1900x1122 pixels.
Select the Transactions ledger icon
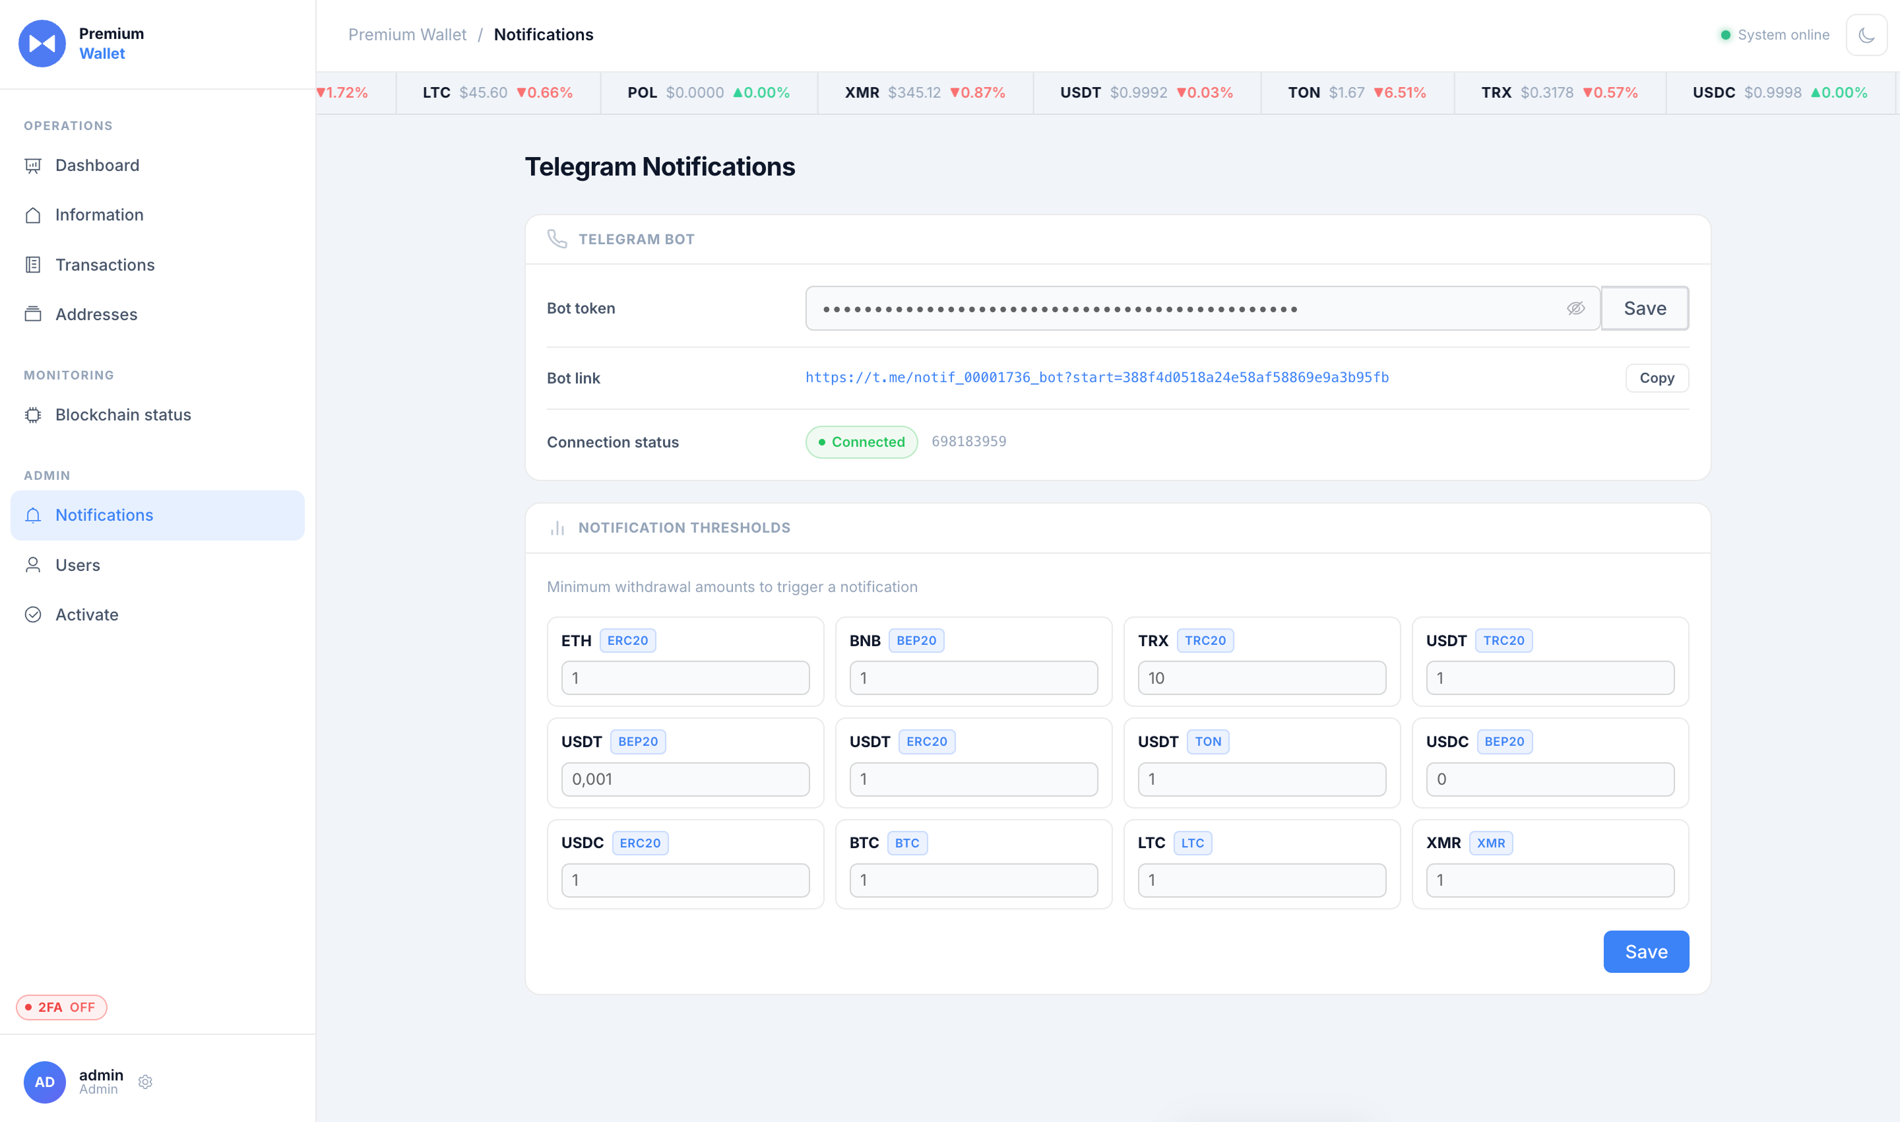[32, 265]
